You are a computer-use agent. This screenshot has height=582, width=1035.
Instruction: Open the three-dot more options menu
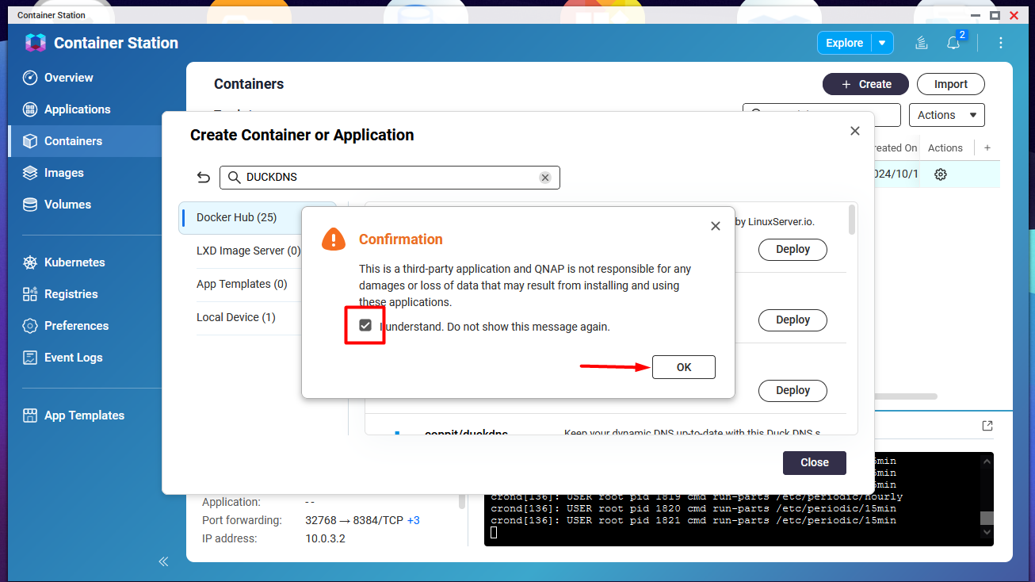tap(1001, 43)
